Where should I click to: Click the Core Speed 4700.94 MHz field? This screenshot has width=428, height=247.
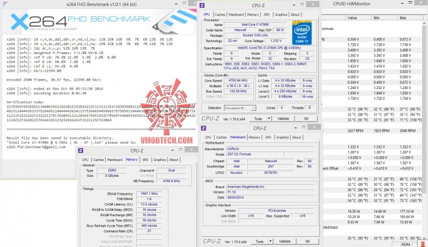tap(238, 81)
